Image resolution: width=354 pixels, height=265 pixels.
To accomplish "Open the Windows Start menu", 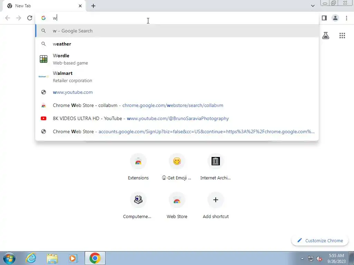I will click(9, 258).
